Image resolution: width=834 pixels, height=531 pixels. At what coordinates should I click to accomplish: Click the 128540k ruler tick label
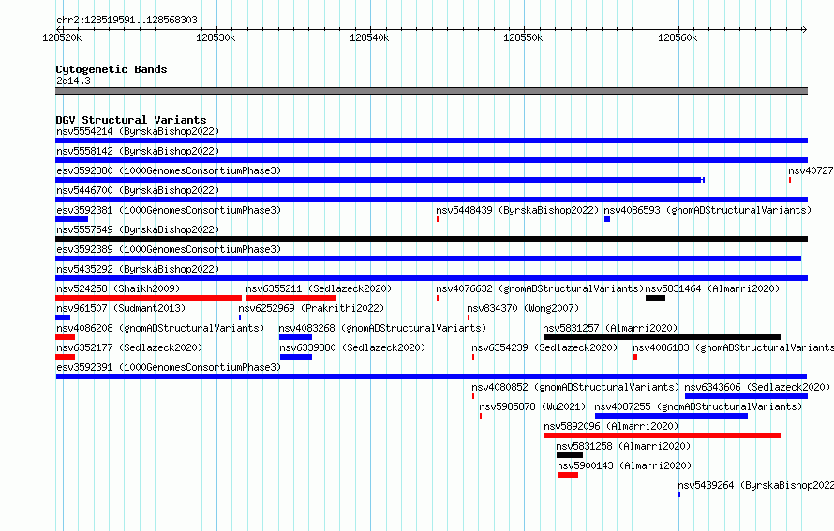tap(369, 37)
